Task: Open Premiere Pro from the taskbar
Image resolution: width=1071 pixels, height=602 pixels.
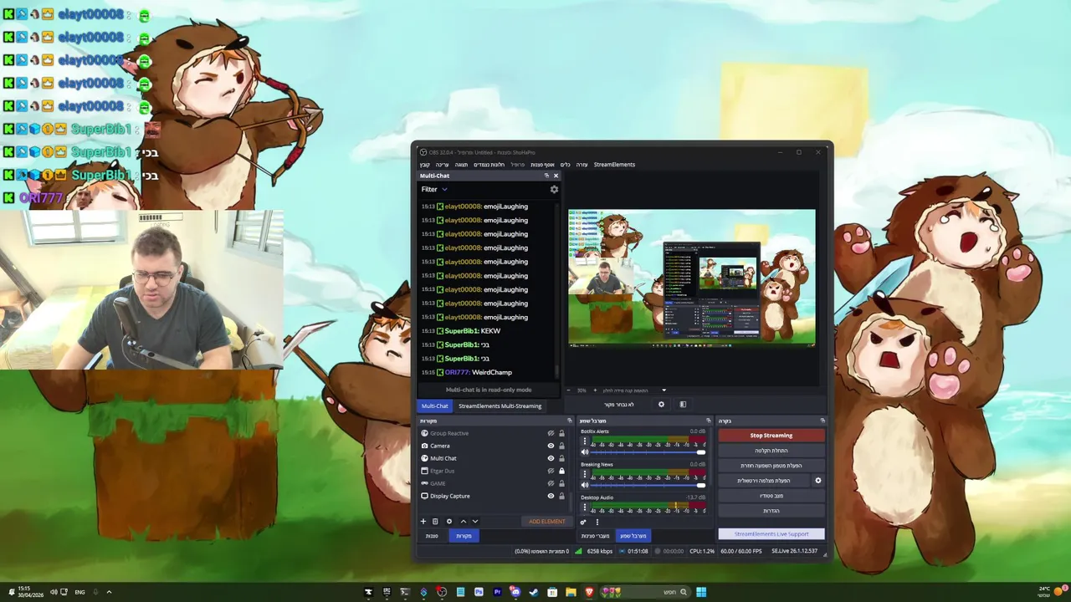Action: pyautogui.click(x=497, y=592)
